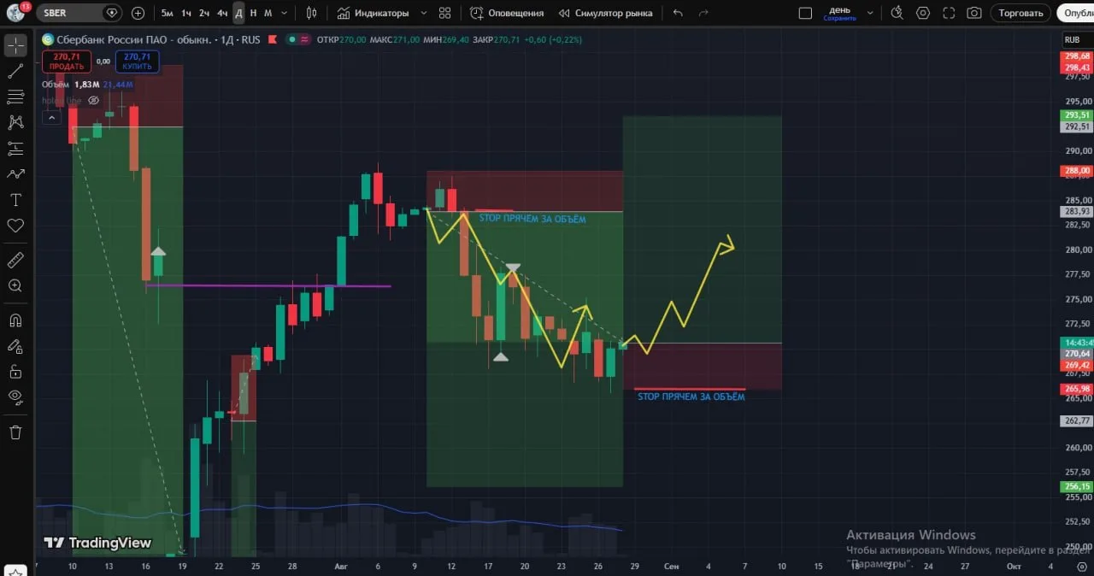The image size is (1094, 576).
Task: Select the brush and shapes tool
Action: click(x=15, y=173)
